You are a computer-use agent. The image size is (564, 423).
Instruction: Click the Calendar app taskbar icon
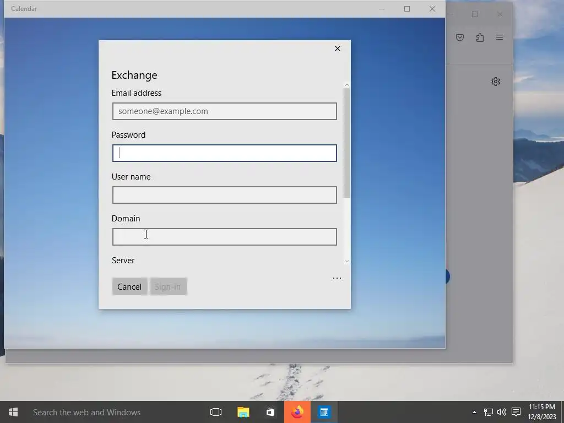(x=324, y=412)
